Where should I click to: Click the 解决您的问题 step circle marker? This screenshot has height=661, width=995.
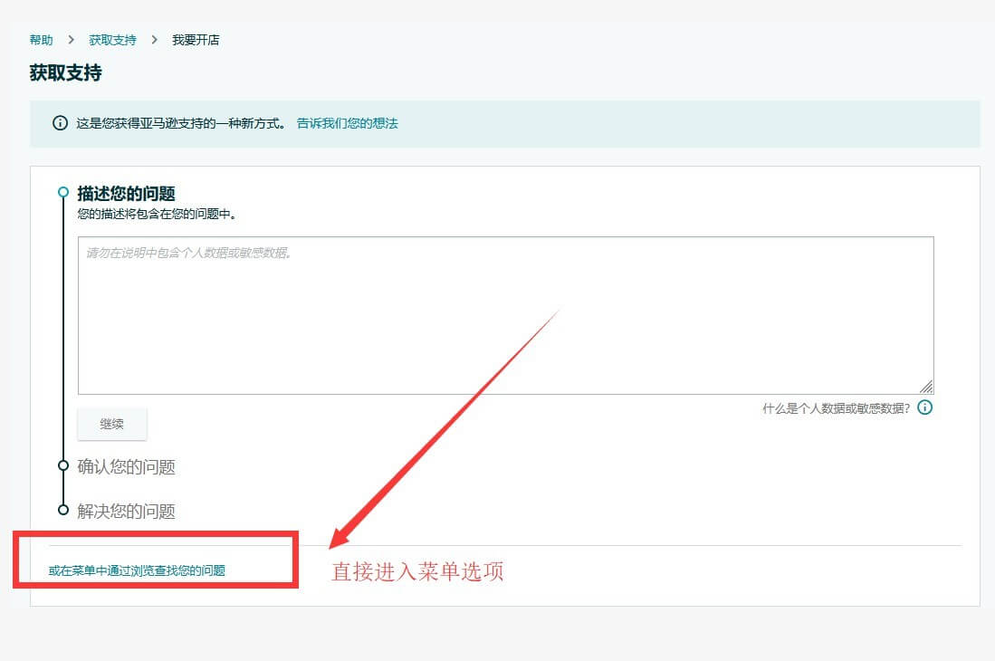pos(63,510)
